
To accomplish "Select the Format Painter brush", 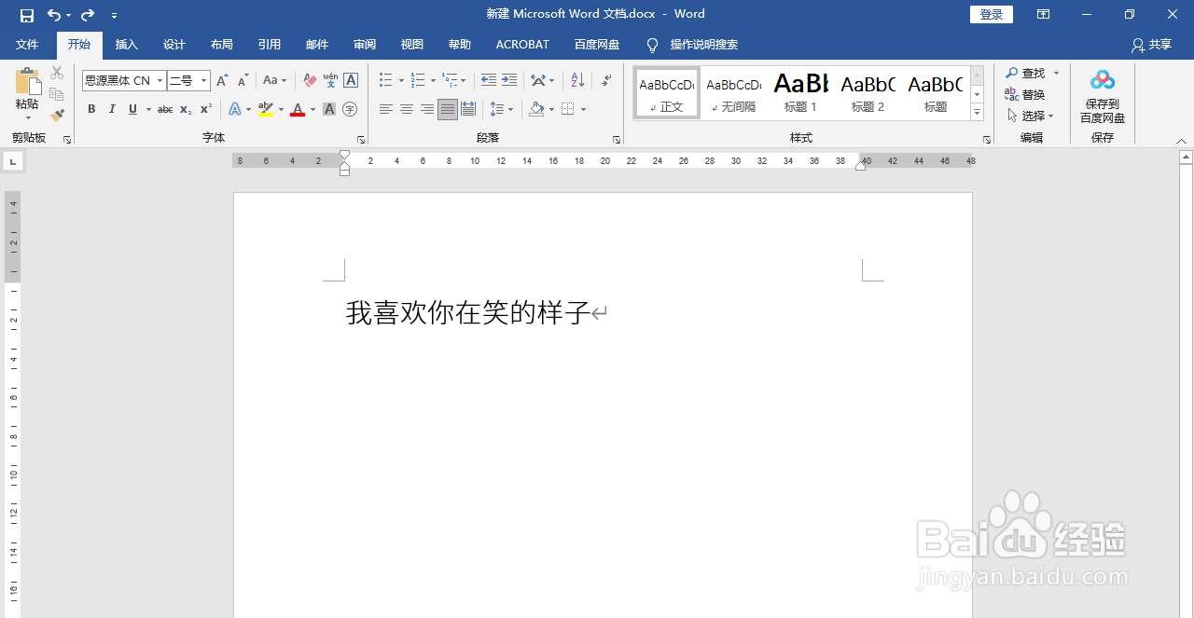I will tap(57, 116).
